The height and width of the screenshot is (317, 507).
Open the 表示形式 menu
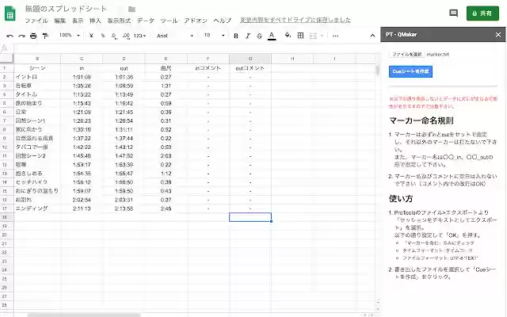[119, 21]
